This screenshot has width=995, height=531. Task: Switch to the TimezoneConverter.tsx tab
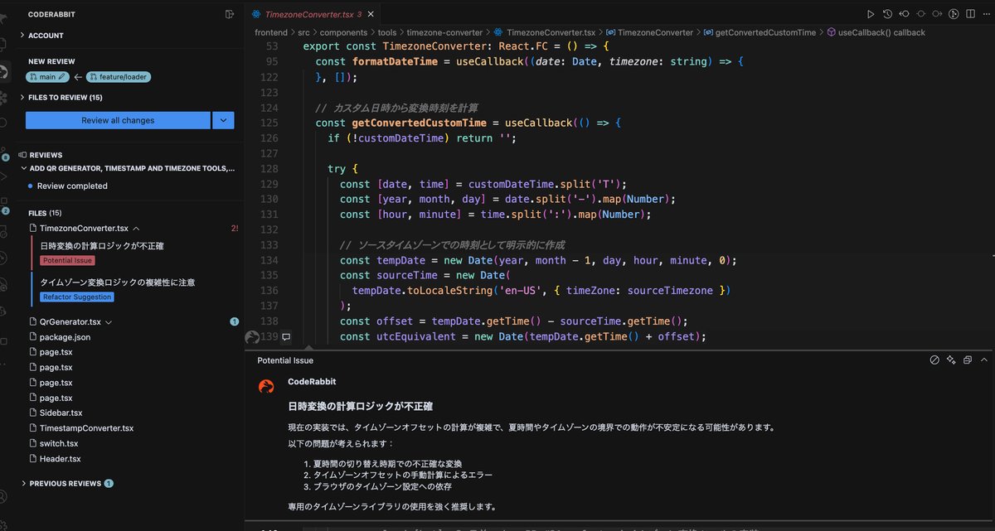[311, 13]
